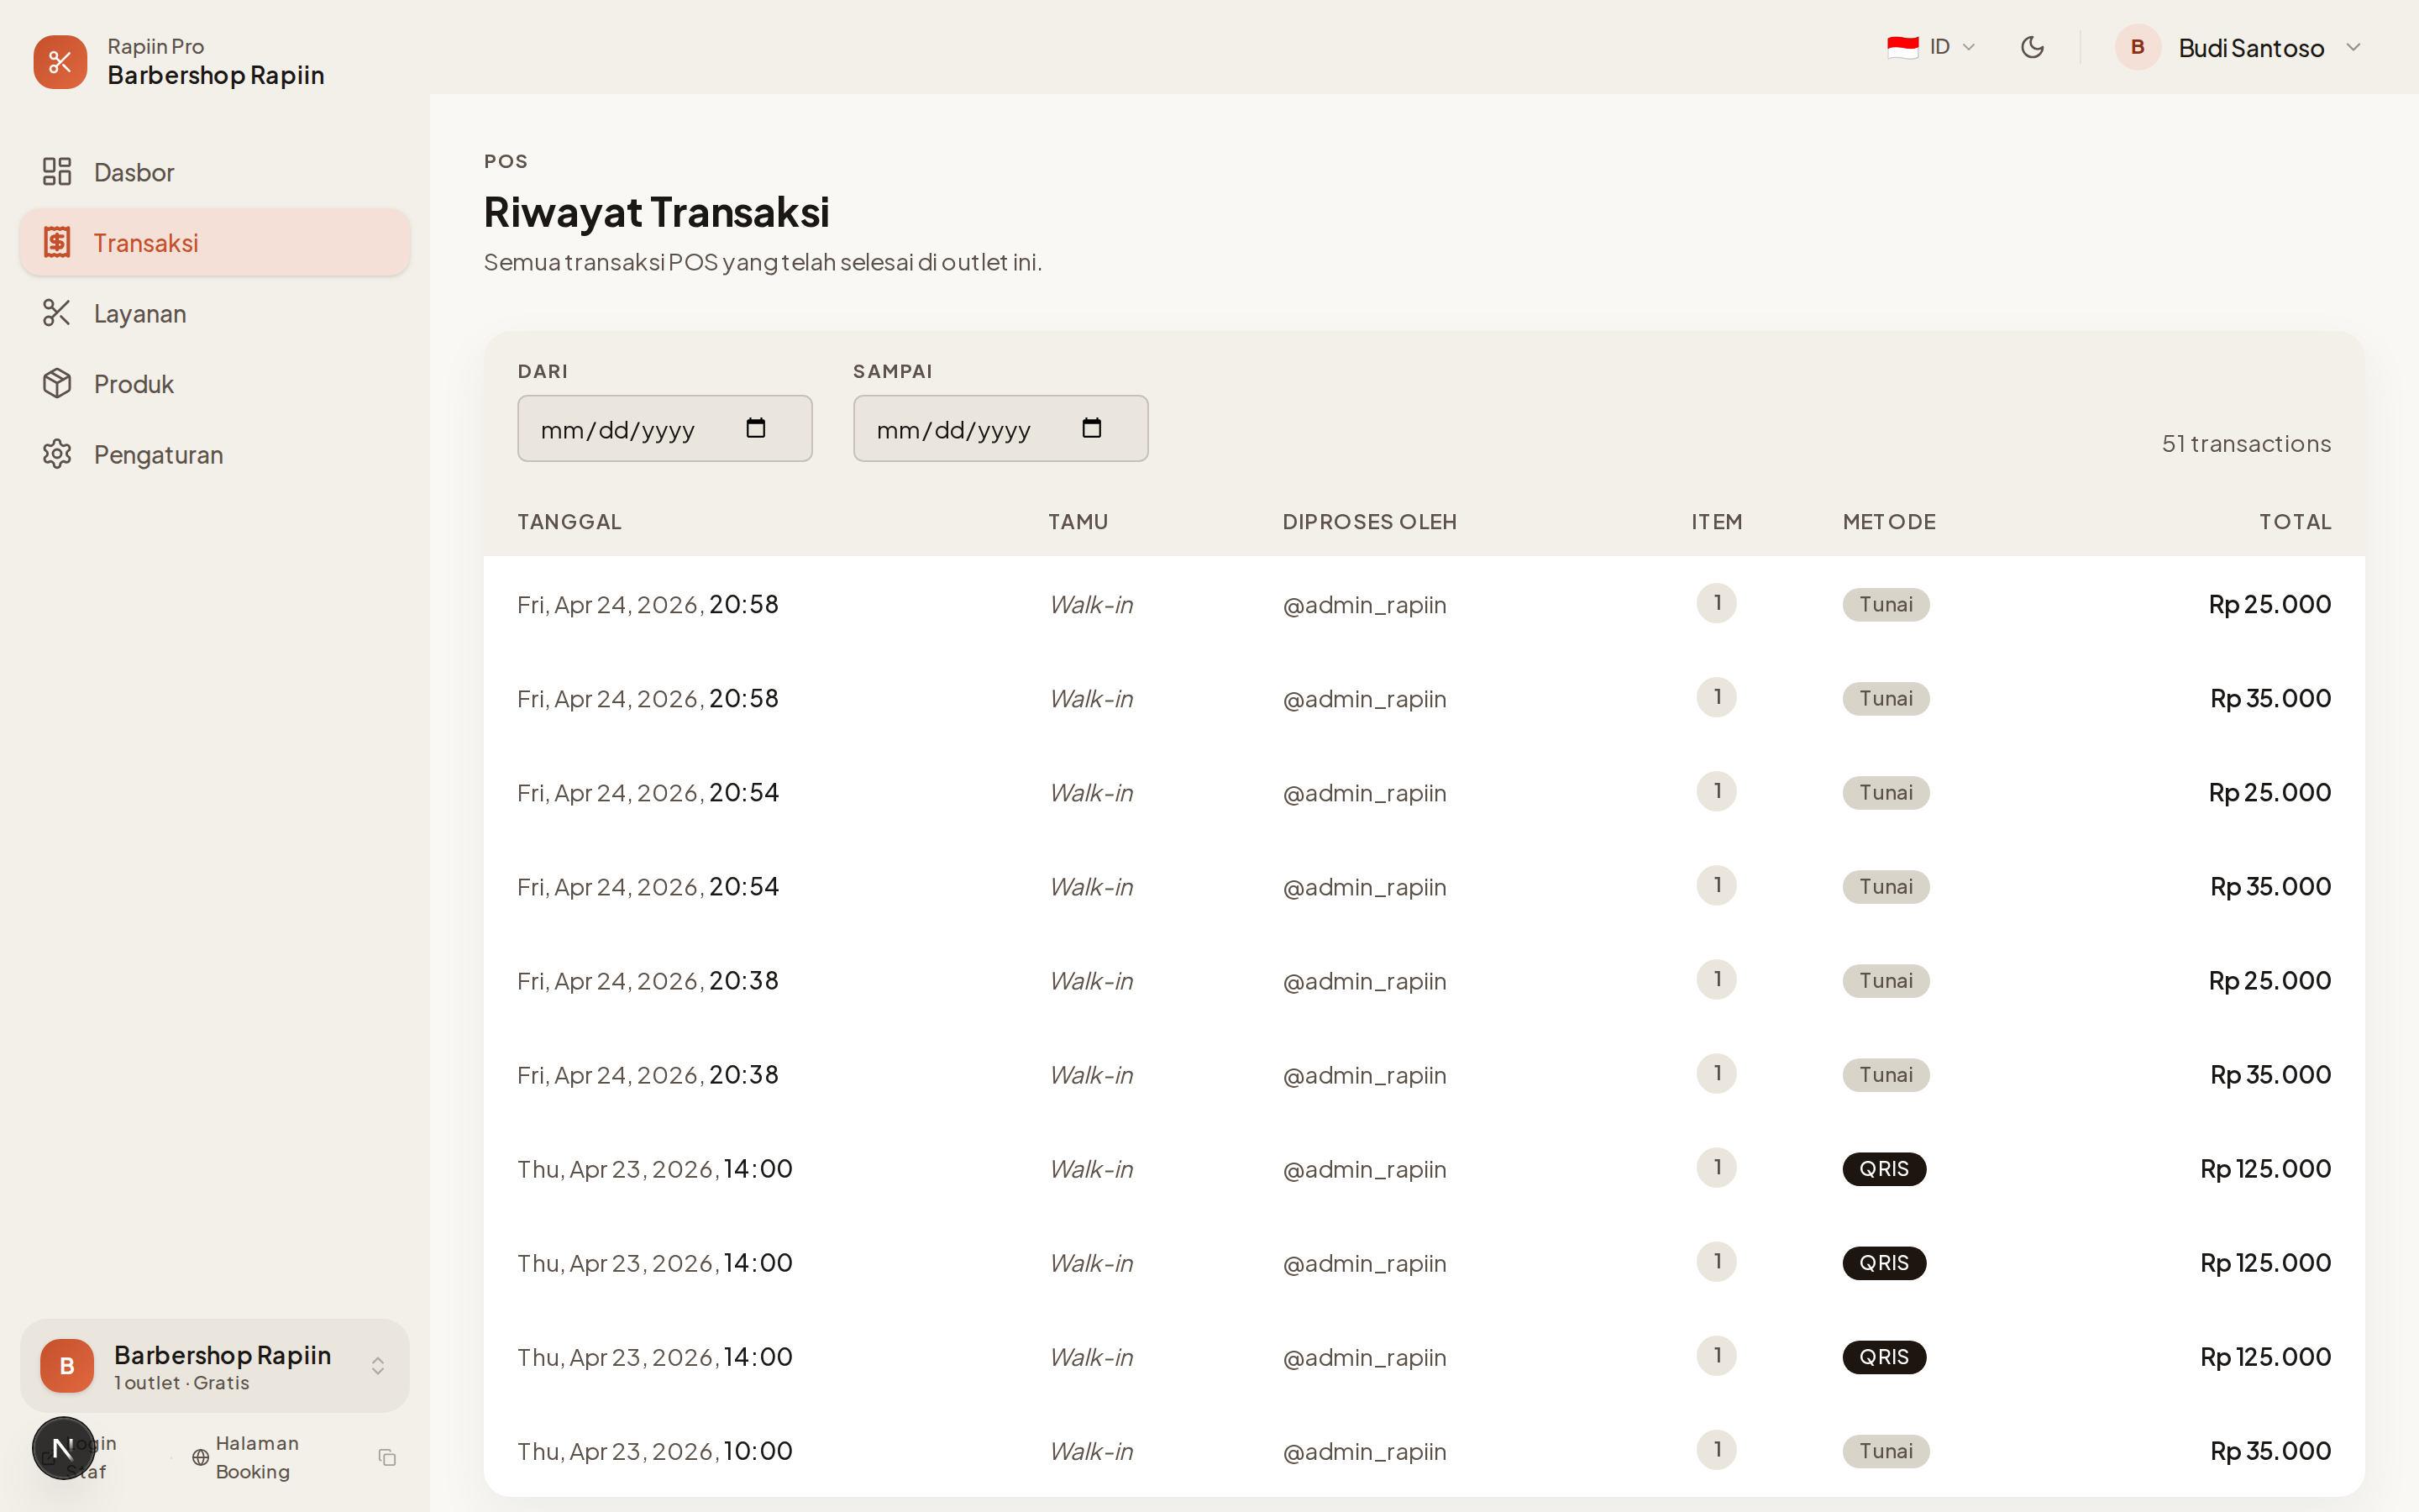
Task: Open calendar picker in the Sampai field
Action: [x=1092, y=428]
